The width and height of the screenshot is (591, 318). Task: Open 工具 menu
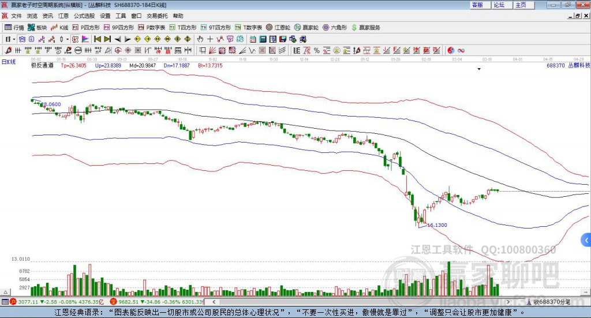[121, 16]
